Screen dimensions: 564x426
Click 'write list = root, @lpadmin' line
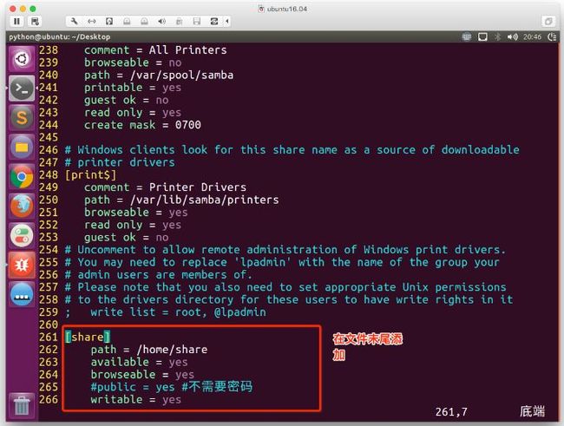178,312
